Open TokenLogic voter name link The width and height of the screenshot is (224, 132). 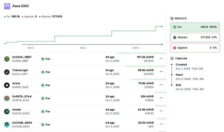[20, 70]
